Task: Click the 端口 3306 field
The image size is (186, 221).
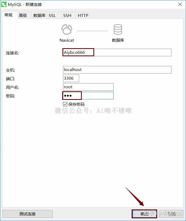Action: [71, 78]
